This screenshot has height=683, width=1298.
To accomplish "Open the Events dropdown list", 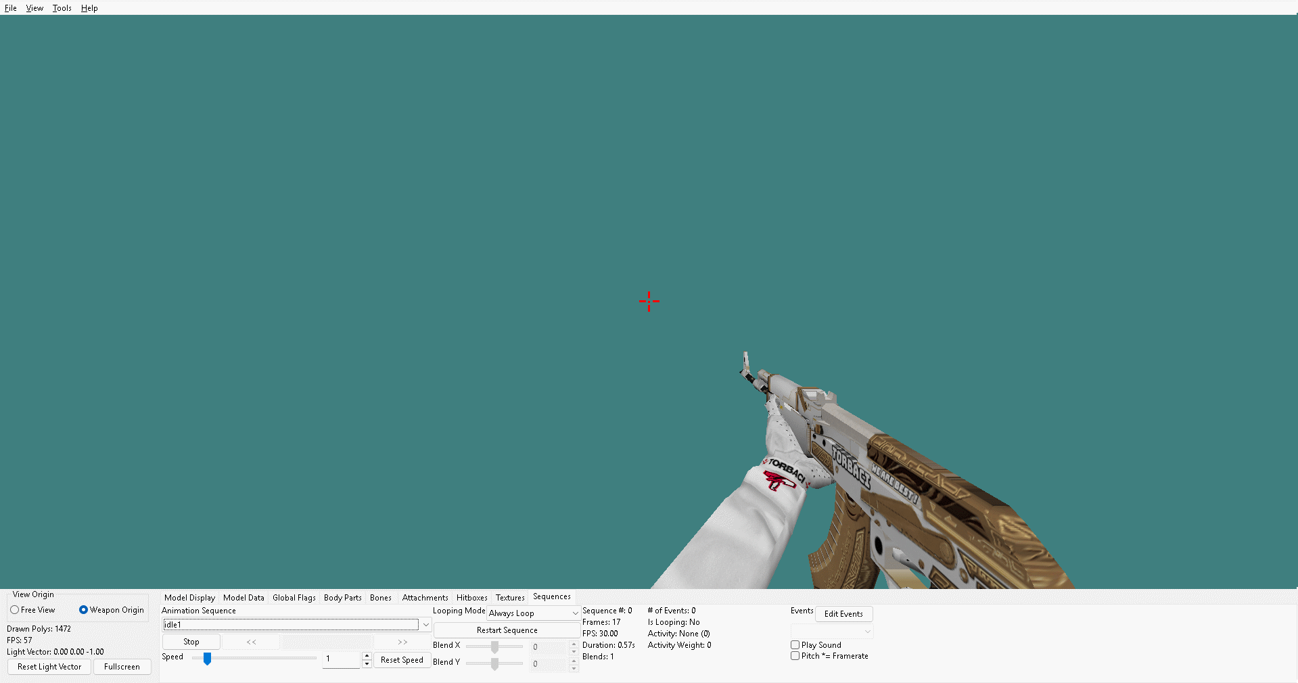I will [832, 632].
